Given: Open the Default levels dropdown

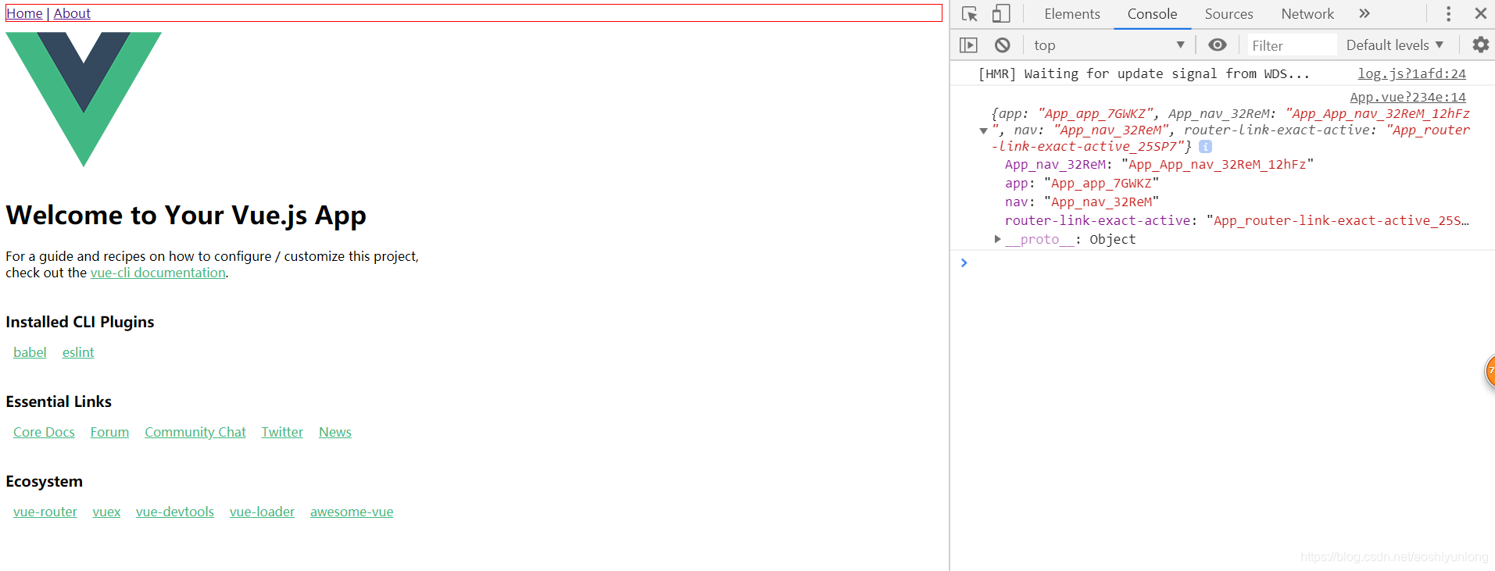Looking at the screenshot, I should pyautogui.click(x=1395, y=45).
